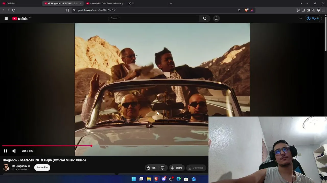Open File Explorer from the taskbar
Screen dimensions: 327x183
pos(149,179)
